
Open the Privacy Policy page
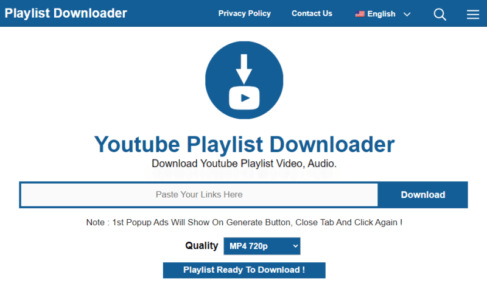(x=245, y=13)
